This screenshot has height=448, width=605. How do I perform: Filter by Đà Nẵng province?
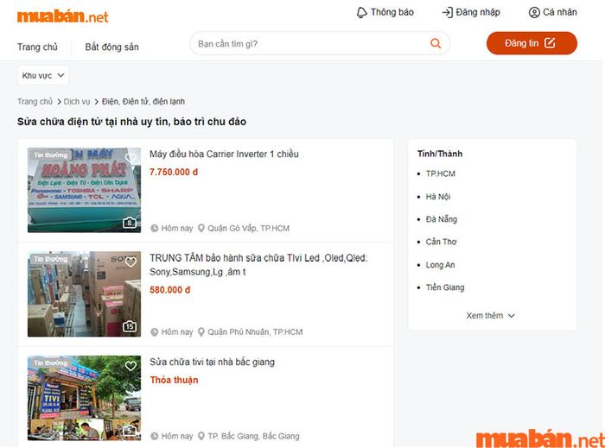(x=442, y=219)
